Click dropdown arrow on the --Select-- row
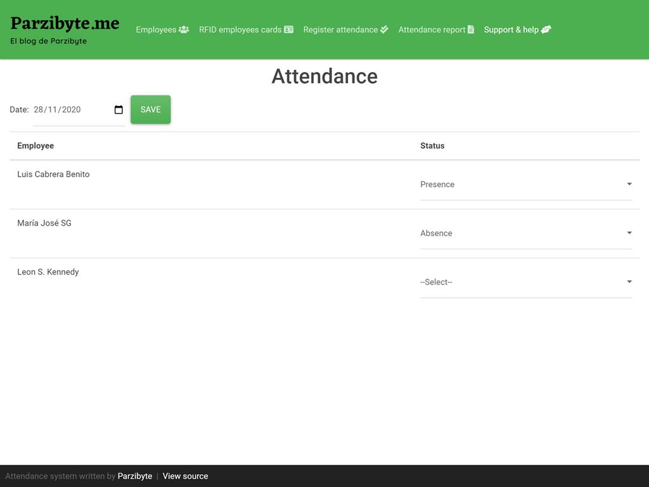Image resolution: width=649 pixels, height=487 pixels. pyautogui.click(x=629, y=282)
